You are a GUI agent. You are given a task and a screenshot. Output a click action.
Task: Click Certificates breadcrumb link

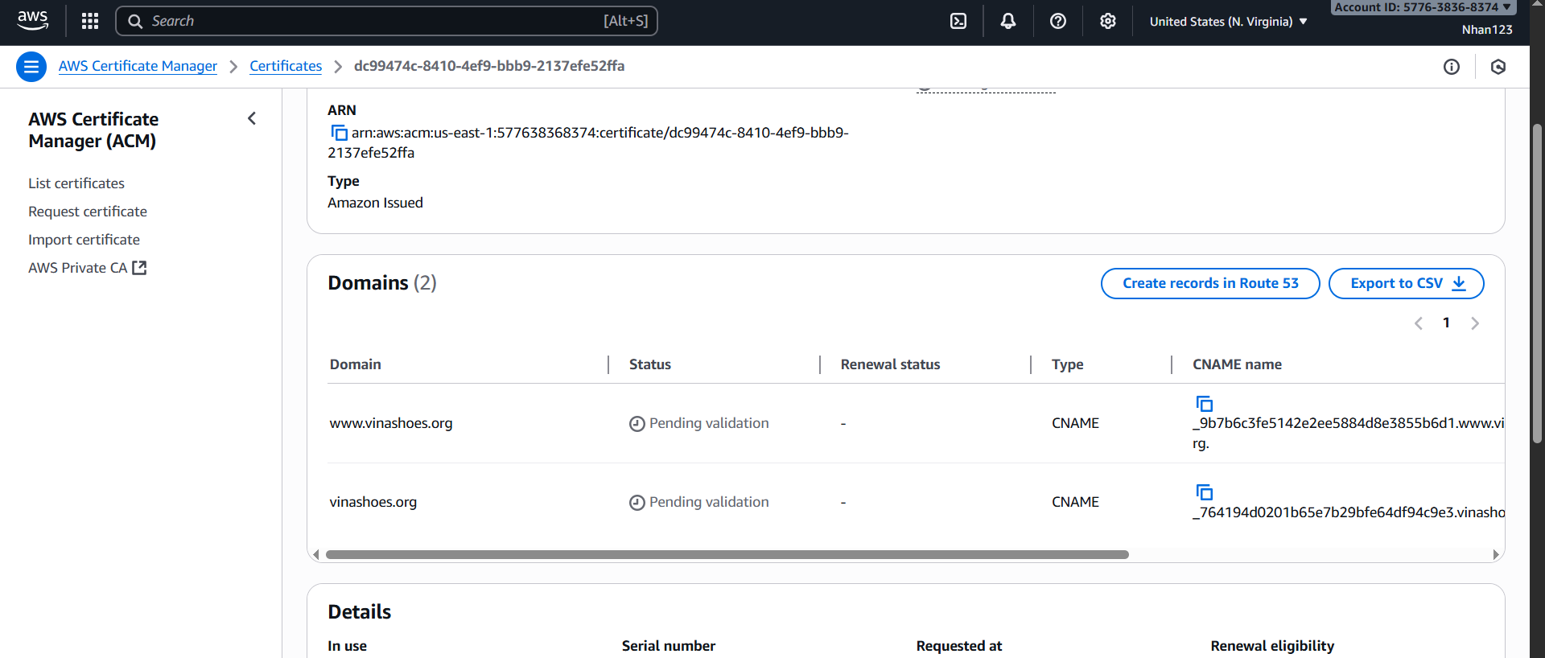286,66
